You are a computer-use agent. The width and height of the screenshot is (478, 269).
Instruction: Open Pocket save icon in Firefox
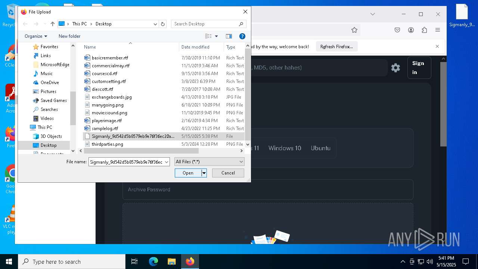click(397, 30)
